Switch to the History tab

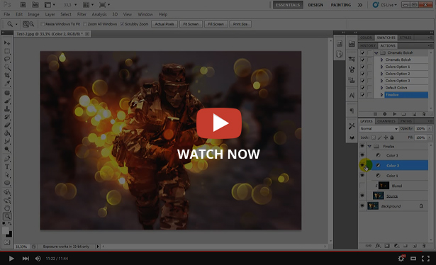[368, 45]
